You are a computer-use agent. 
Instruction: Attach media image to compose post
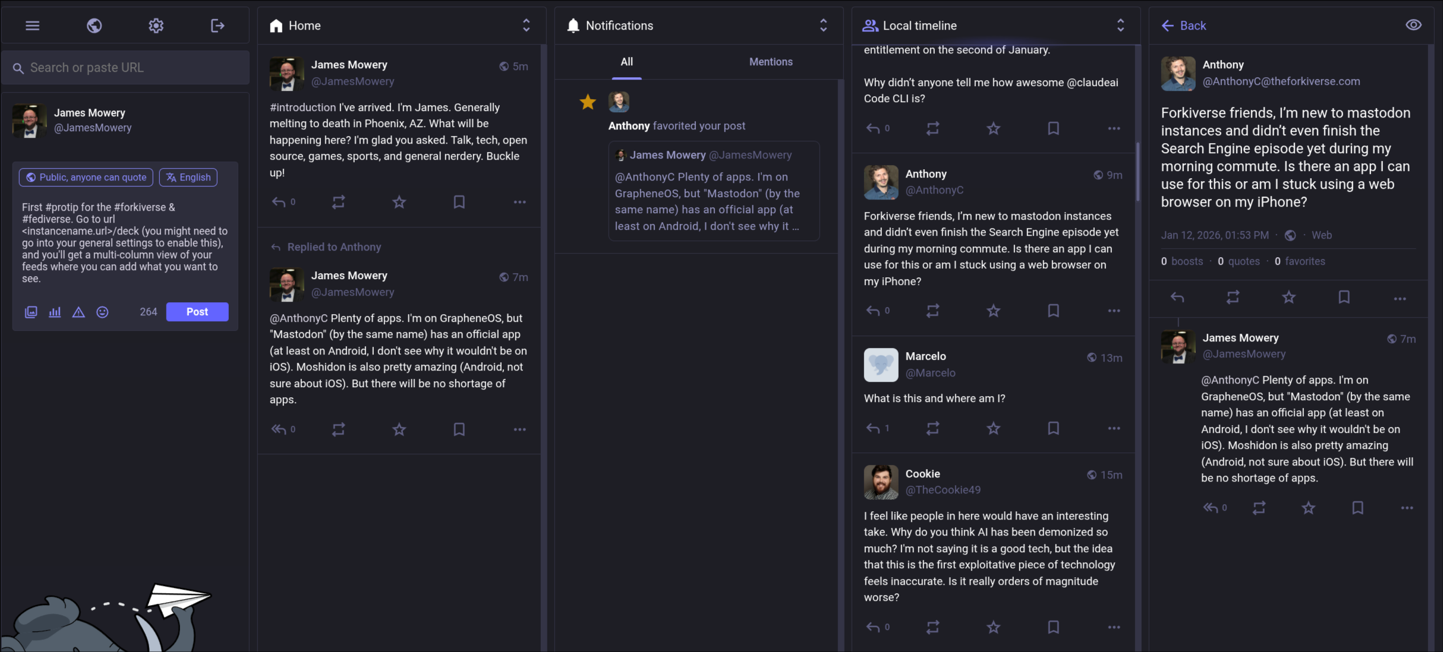[x=31, y=312]
